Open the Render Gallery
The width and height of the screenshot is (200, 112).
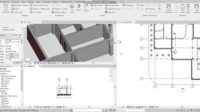(x=59, y=12)
